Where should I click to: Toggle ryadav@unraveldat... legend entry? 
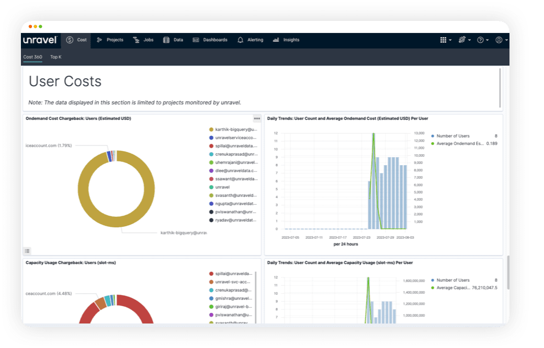233,221
